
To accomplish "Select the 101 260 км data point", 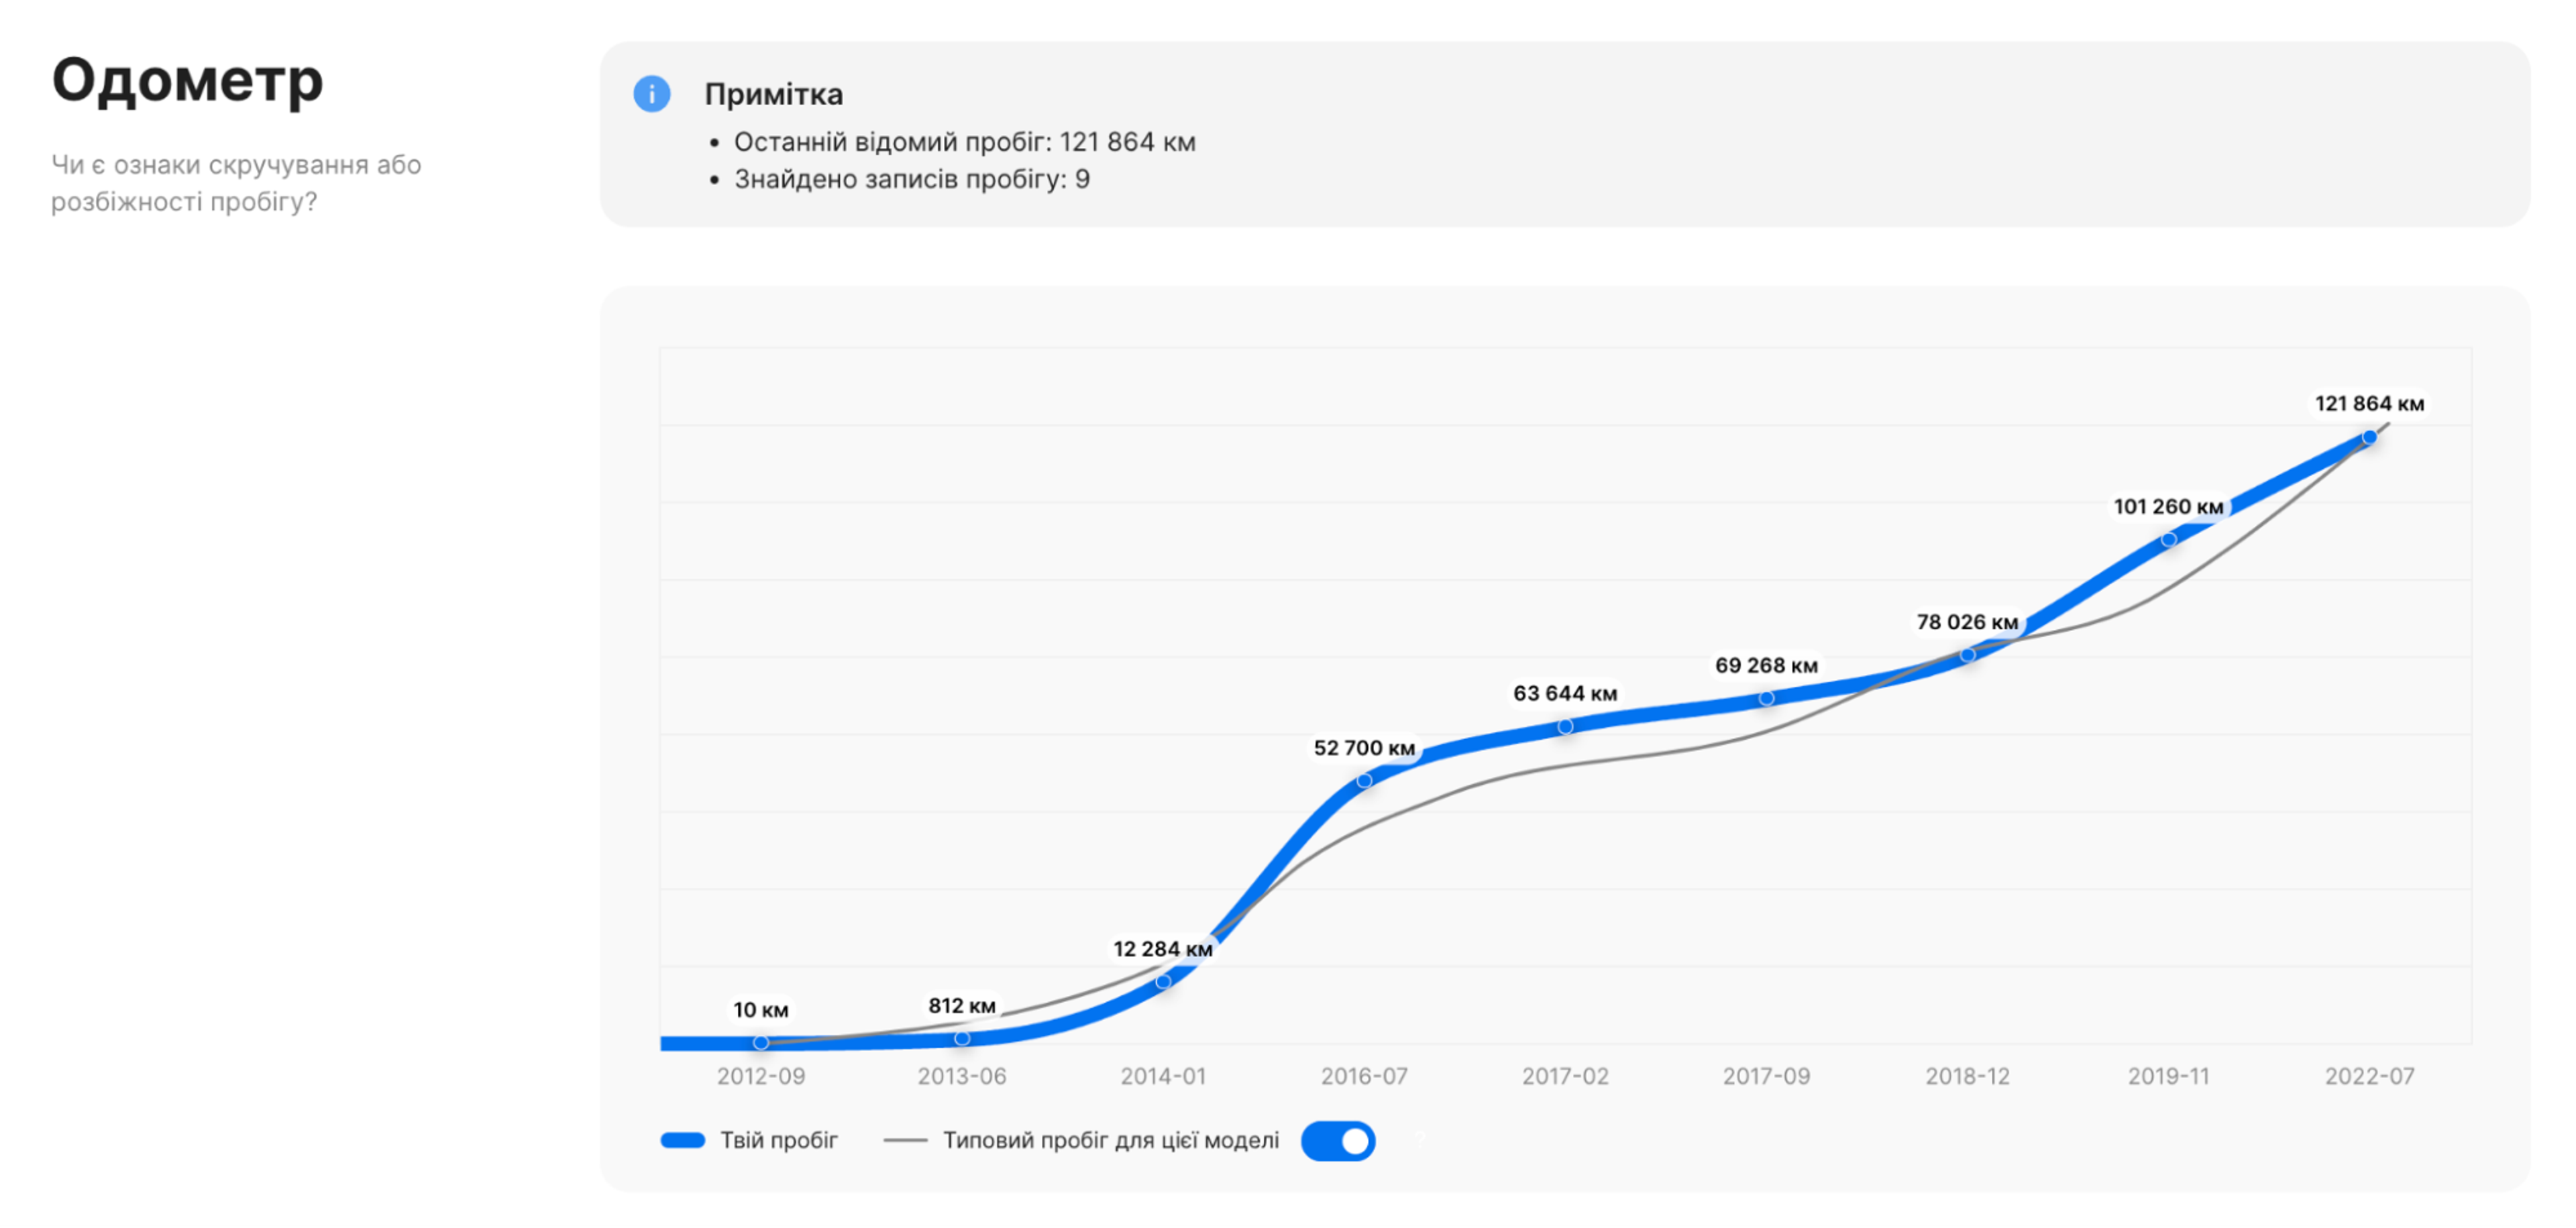I will point(2169,540).
